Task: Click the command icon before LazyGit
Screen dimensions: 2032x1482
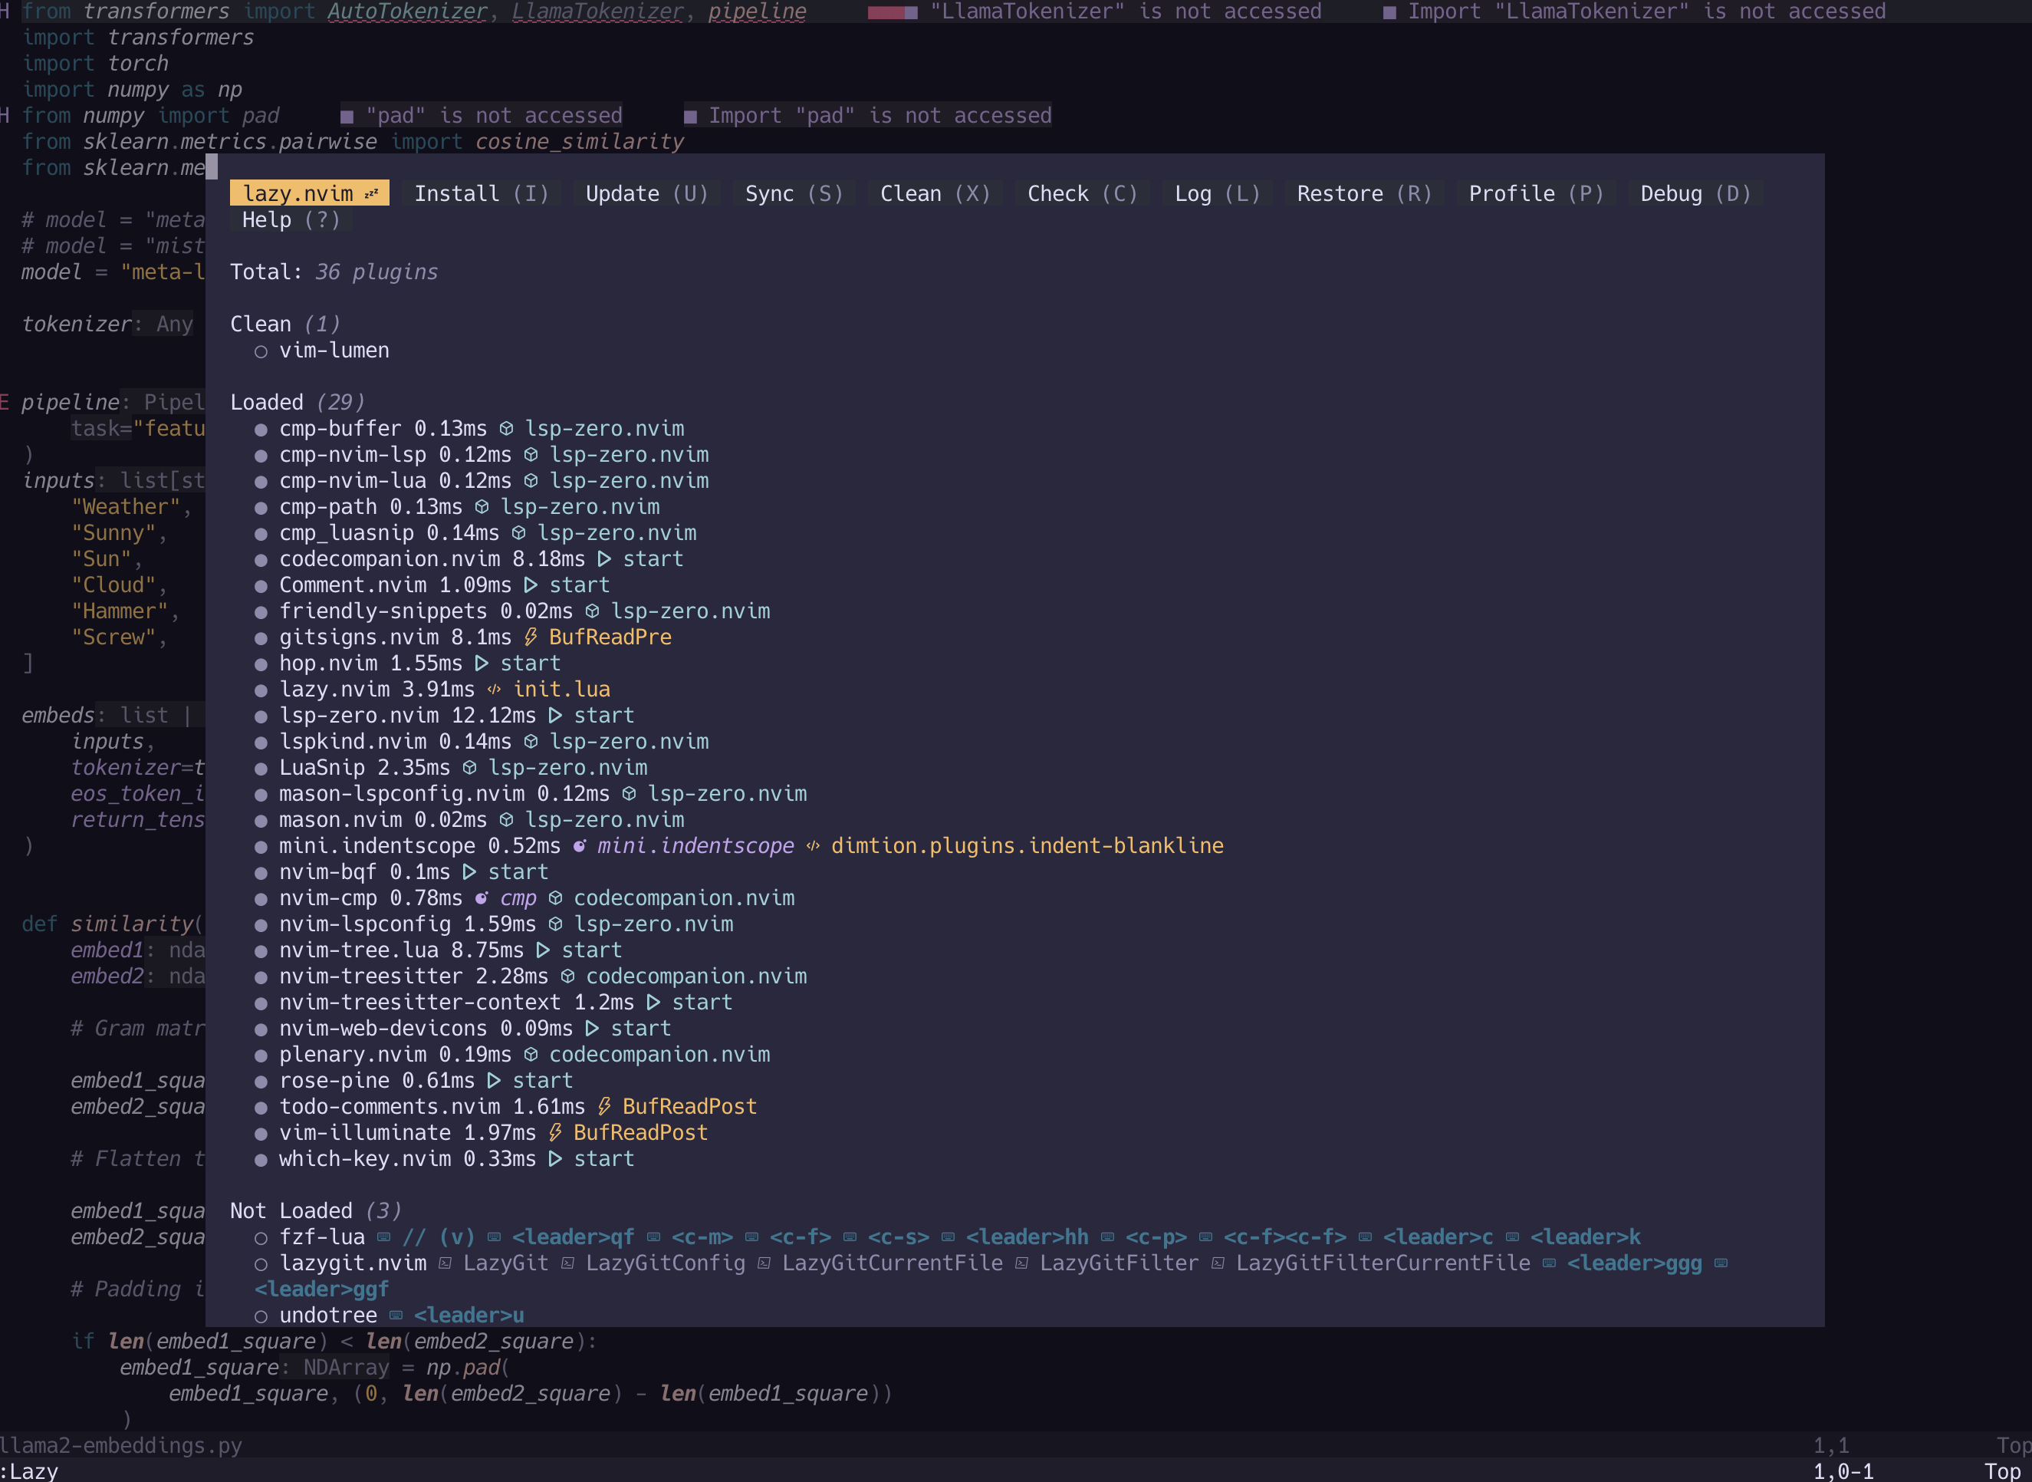Action: [445, 1263]
